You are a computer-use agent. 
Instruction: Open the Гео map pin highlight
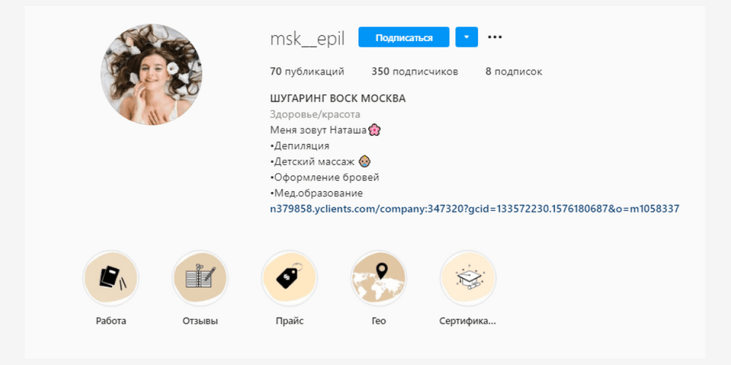coord(379,278)
